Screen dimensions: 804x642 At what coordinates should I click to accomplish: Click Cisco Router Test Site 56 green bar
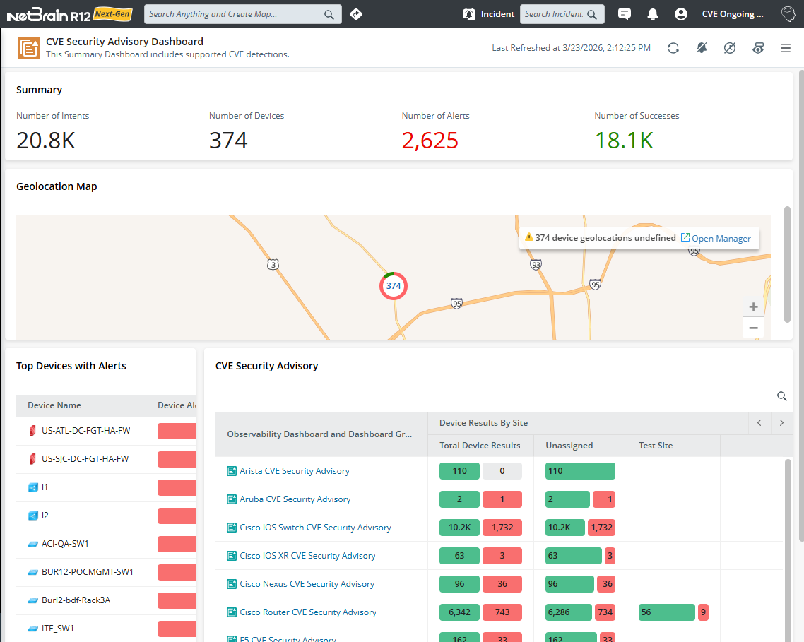pos(666,612)
